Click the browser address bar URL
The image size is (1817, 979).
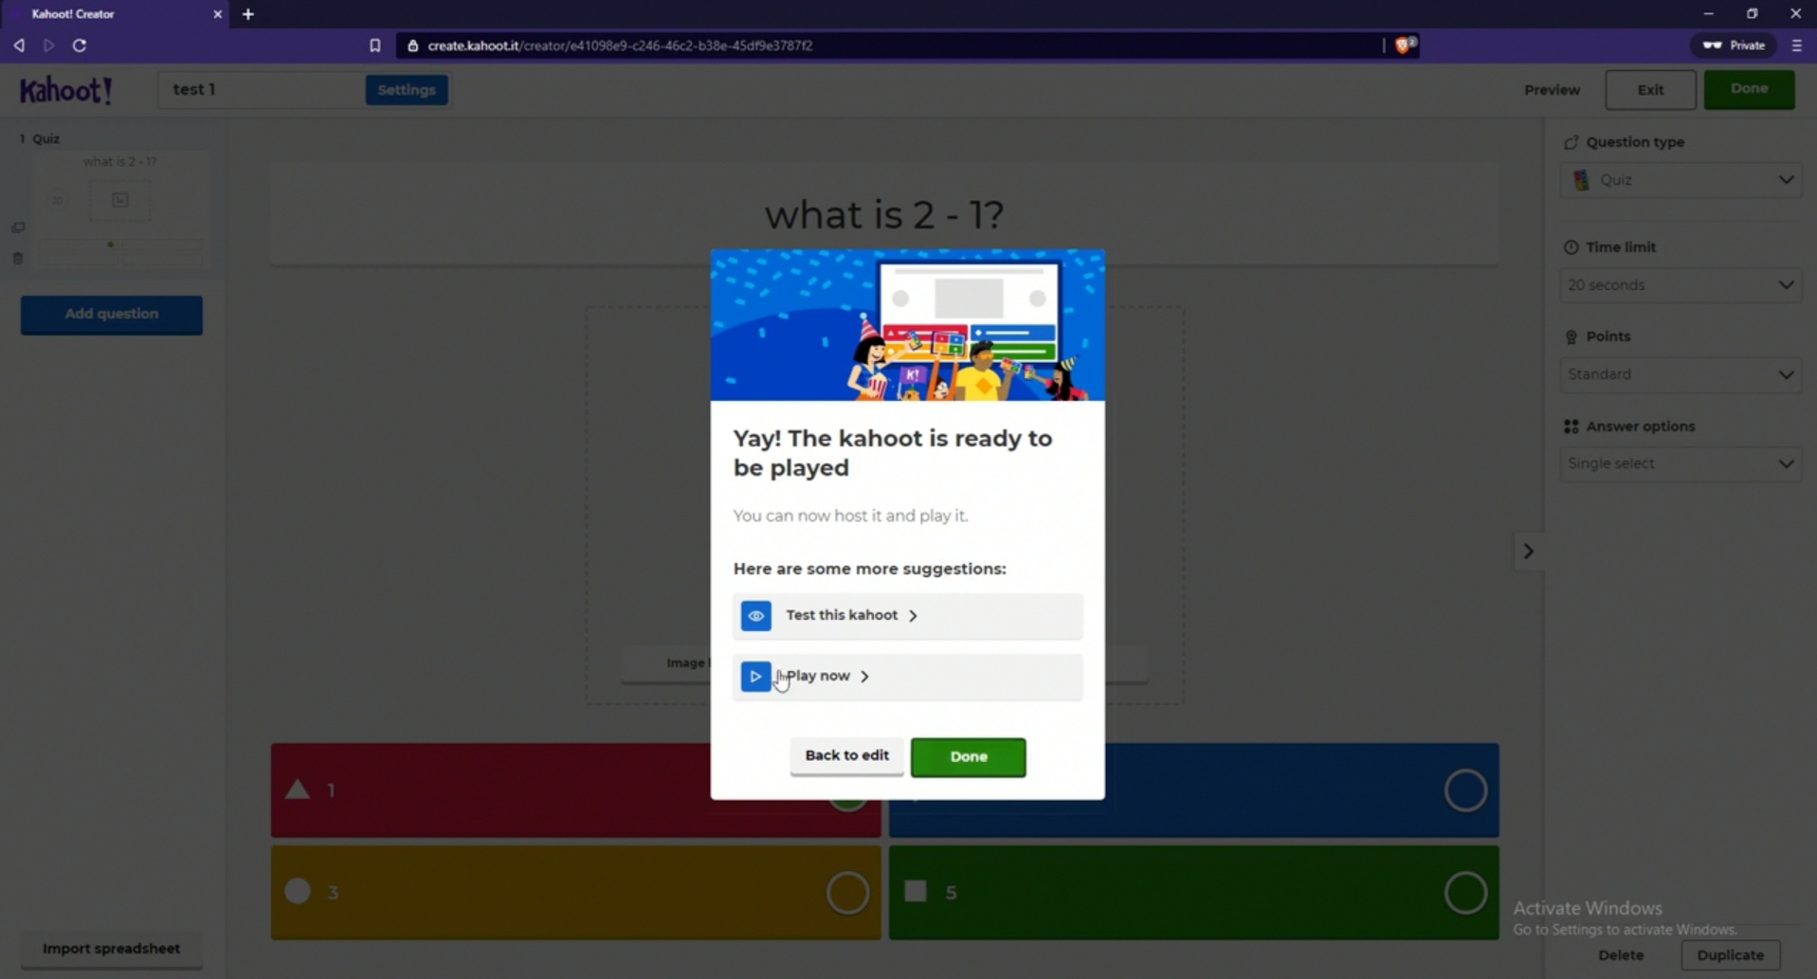620,45
